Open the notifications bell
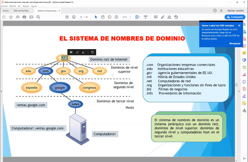248x162 pixels. tap(221, 11)
